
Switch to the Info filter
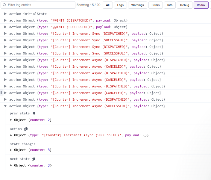pyautogui.click(x=170, y=5)
